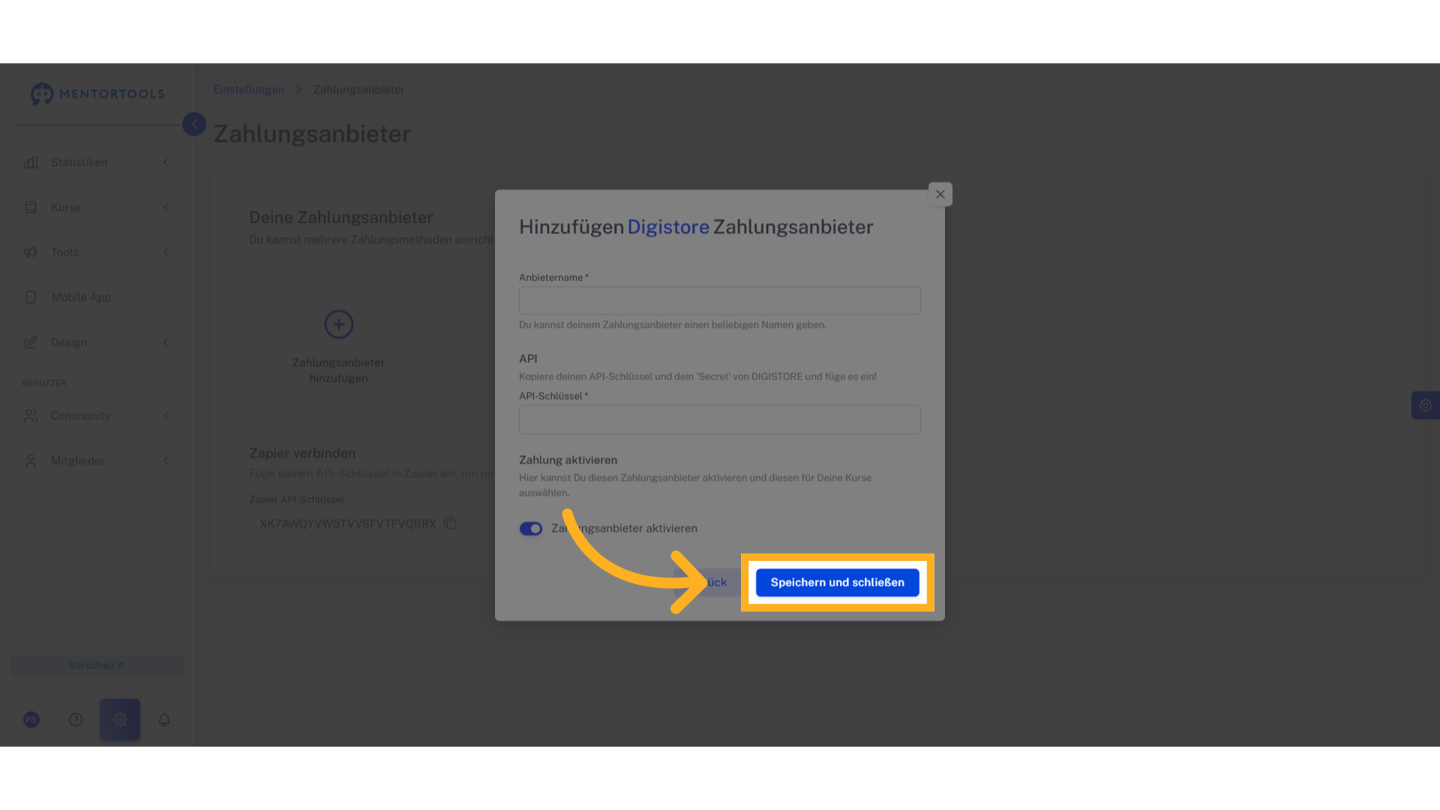Click the Mitglieder person icon

click(x=31, y=460)
